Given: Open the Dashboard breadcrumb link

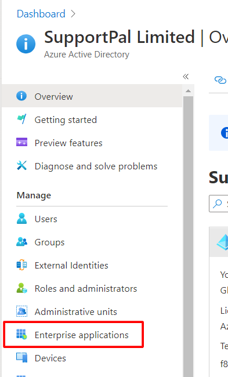Looking at the screenshot, I should point(41,14).
